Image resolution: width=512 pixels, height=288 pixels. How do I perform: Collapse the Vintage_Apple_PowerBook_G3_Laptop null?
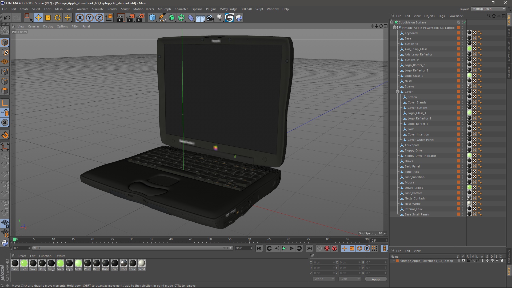(395, 28)
